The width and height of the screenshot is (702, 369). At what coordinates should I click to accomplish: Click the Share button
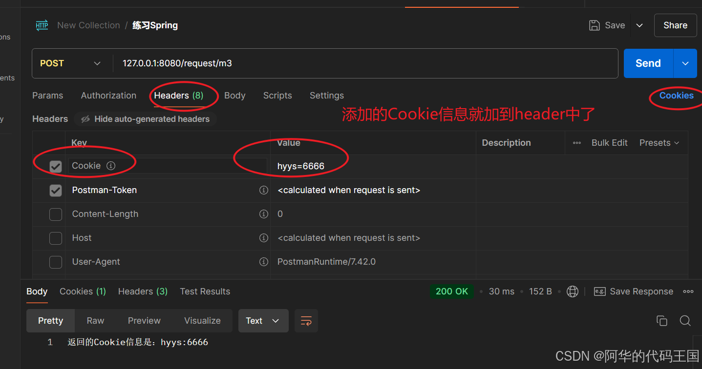coord(675,25)
